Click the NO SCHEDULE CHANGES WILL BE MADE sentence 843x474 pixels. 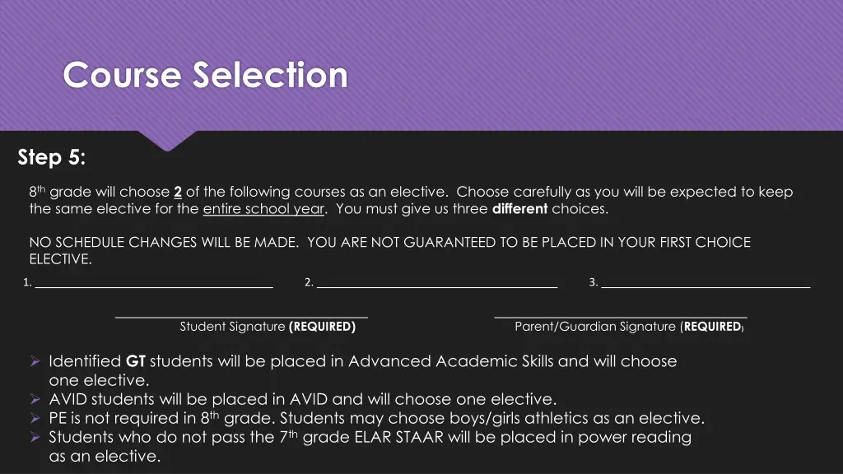[x=165, y=243]
